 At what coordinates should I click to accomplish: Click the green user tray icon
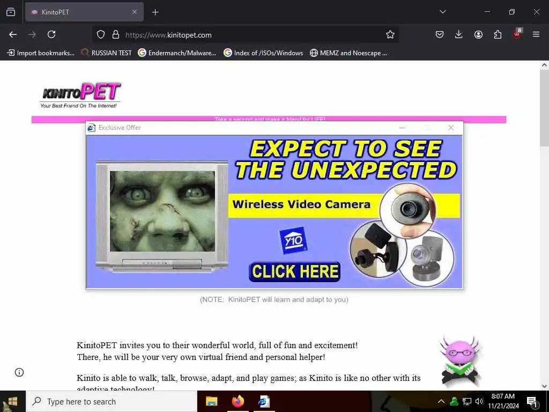454,401
